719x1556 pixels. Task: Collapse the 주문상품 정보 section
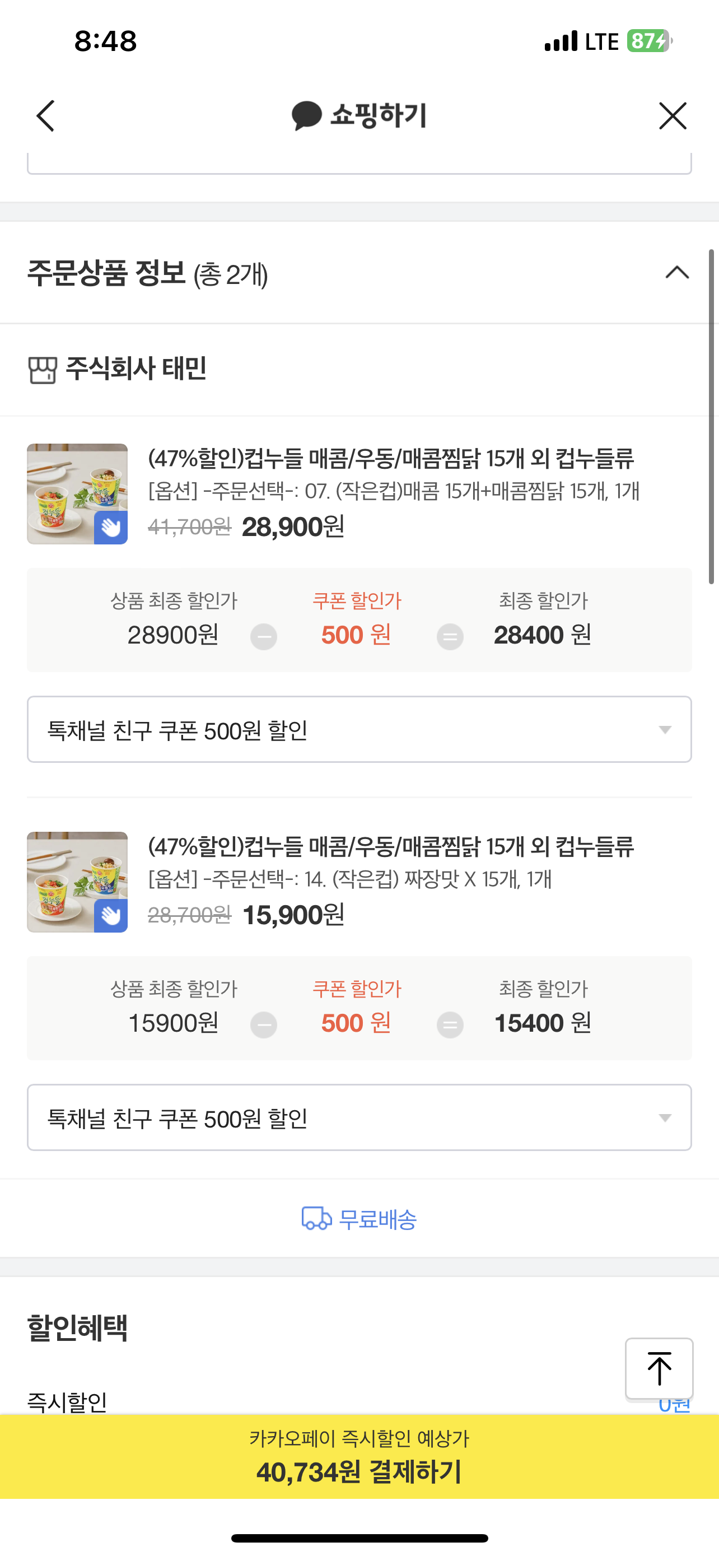(677, 273)
